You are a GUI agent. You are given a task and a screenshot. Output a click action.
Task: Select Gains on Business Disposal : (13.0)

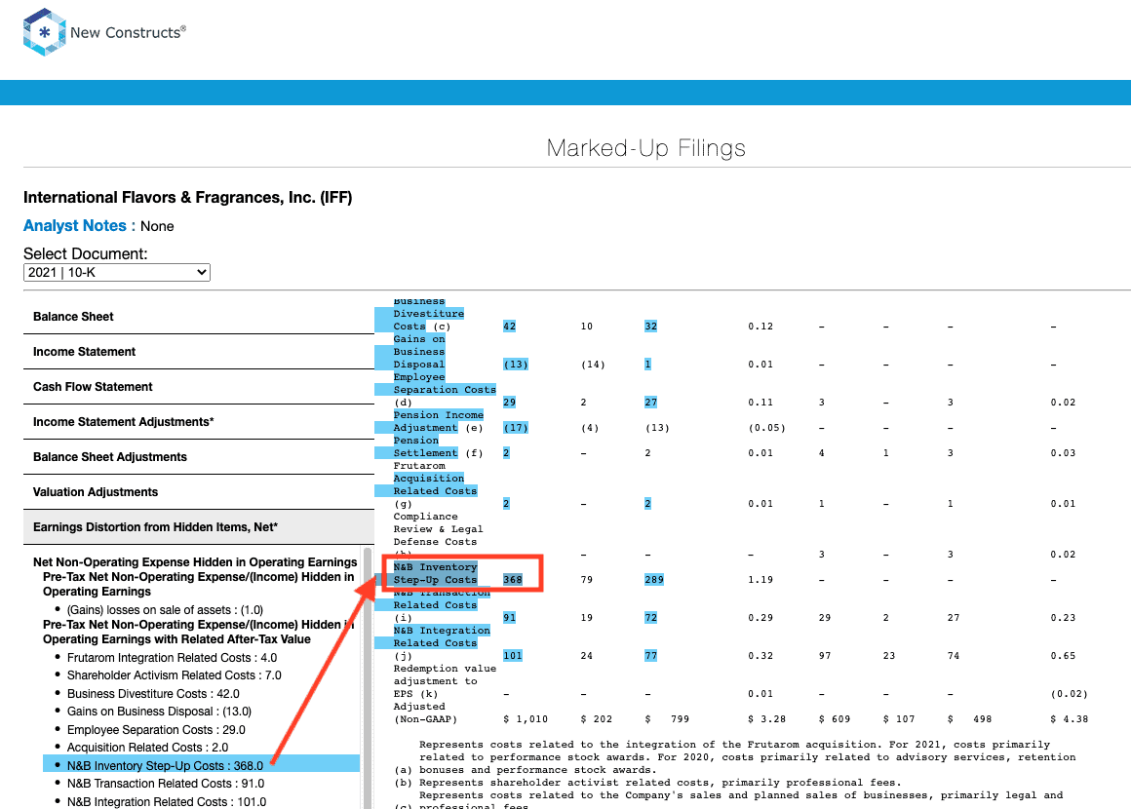(159, 712)
